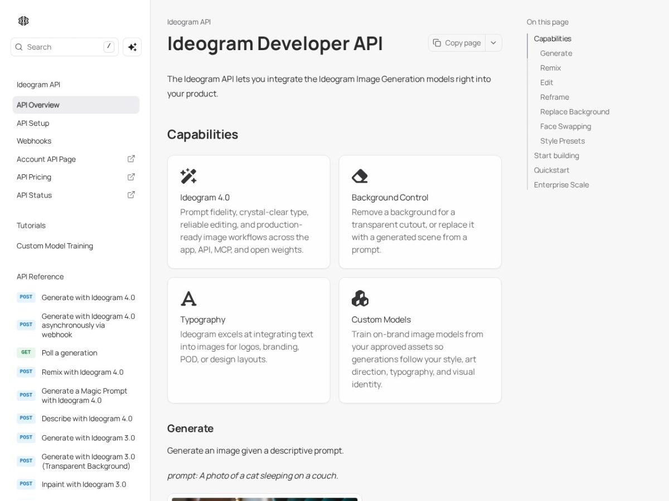Jump to Remix in On this page
The height and width of the screenshot is (501, 669).
(550, 68)
